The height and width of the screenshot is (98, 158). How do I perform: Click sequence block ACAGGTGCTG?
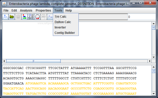(13, 78)
